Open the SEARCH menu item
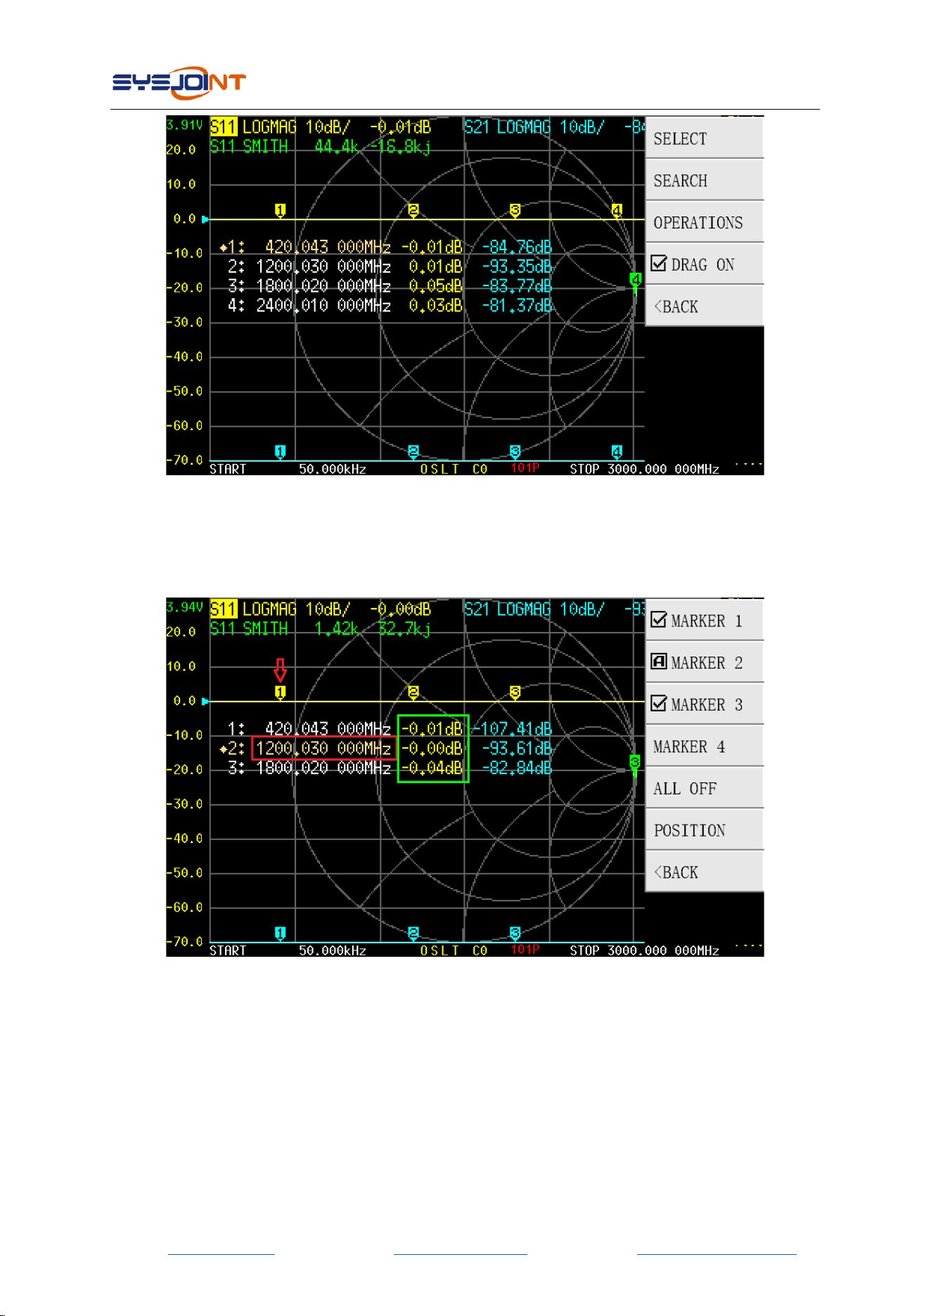 point(705,181)
